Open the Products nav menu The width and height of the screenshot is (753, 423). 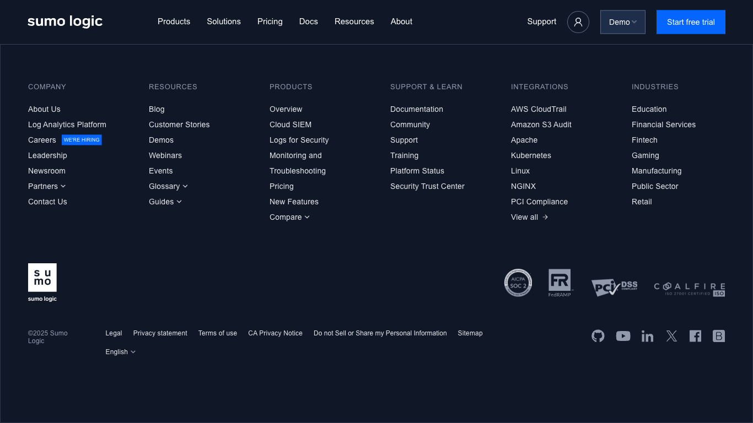(x=174, y=21)
